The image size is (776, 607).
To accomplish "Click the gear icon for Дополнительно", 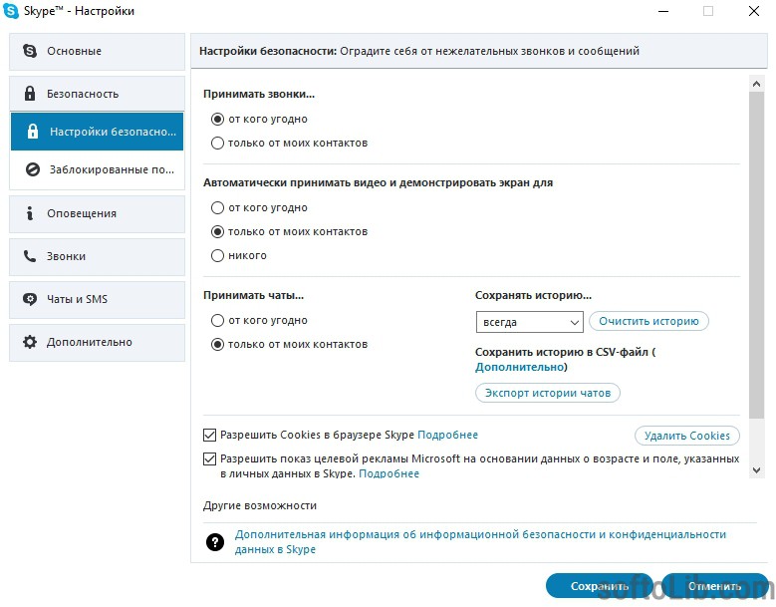I will click(x=30, y=342).
